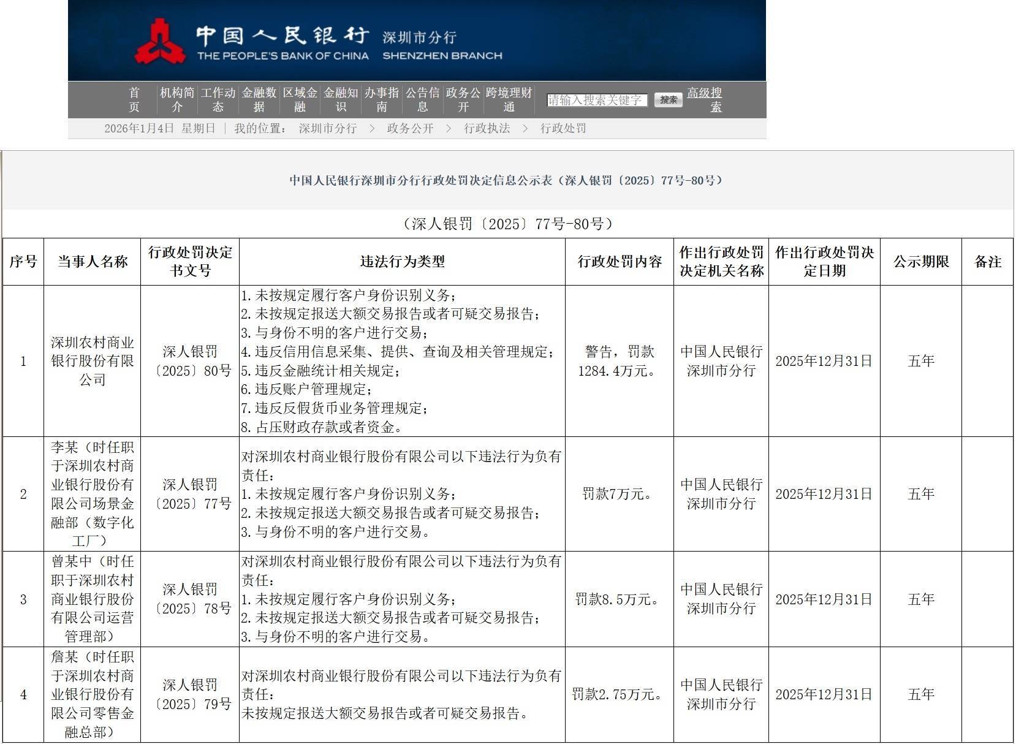Viewport: 1016px width, 744px height.
Task: Click the 政务公开 breadcrumb link
Action: coord(410,129)
